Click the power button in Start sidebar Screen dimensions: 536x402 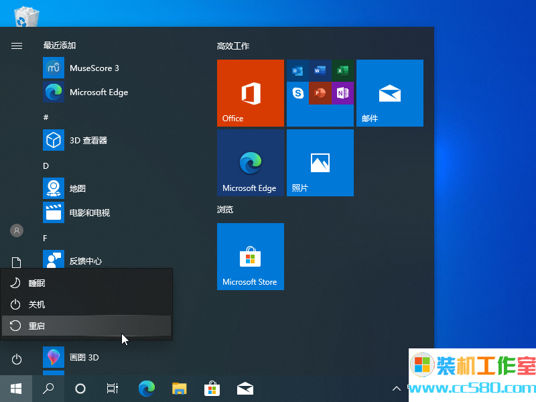[16, 359]
